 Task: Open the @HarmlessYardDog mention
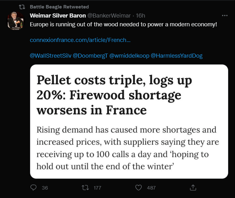pyautogui.click(x=177, y=56)
